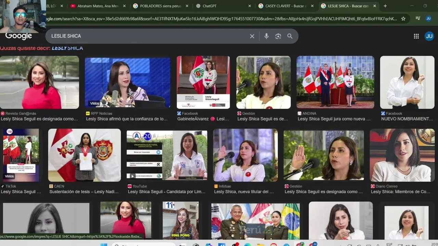
Task: Open Revista Gan@más red sweater image
Action: [x=39, y=82]
